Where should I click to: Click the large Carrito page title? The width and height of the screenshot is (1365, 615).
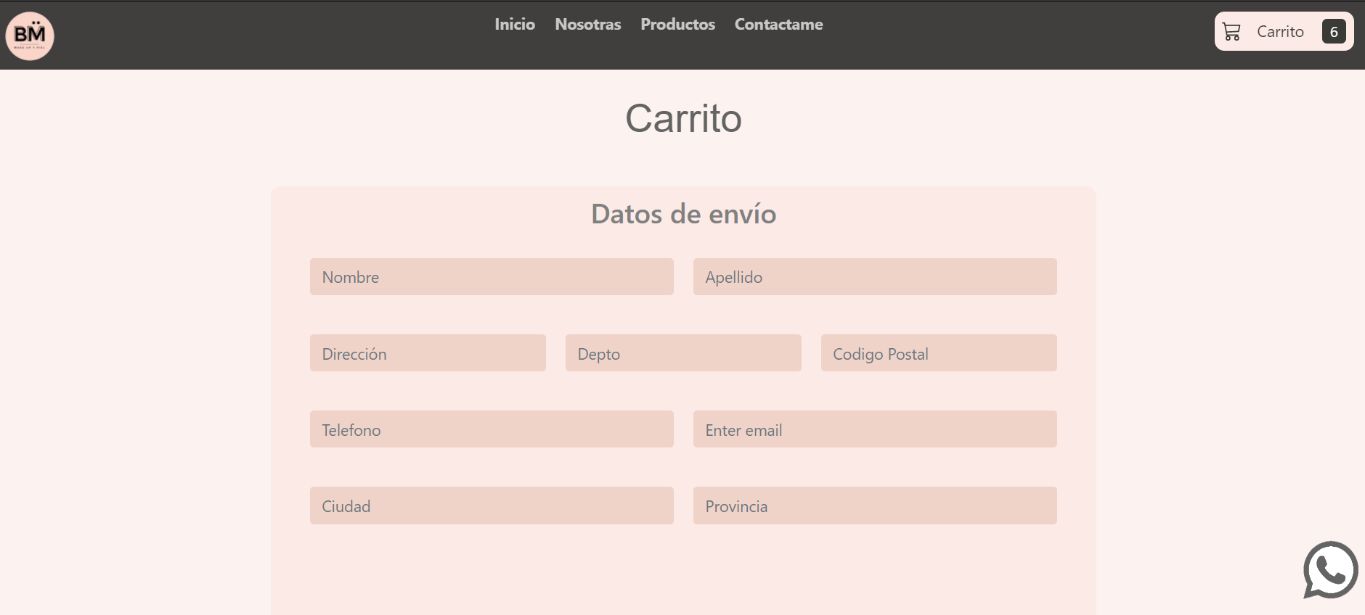click(x=683, y=118)
